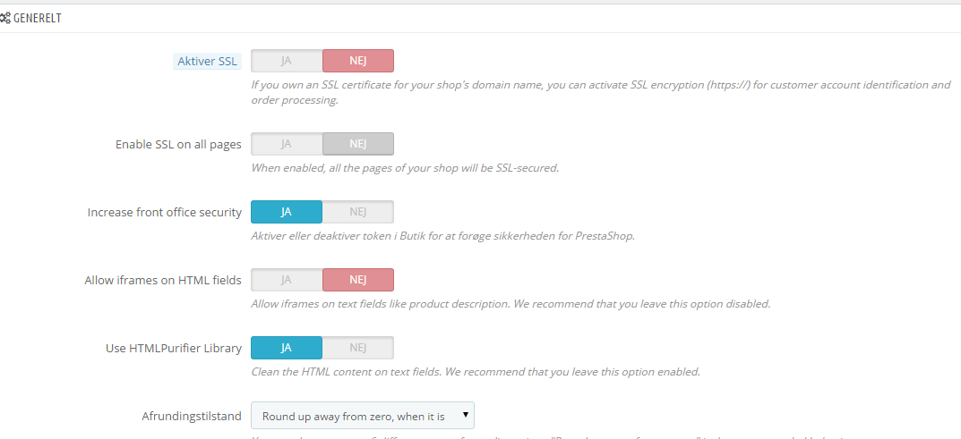Viewport: 961px width, 439px height.
Task: Open the Afrundingstilstand rounding mode dropdown
Action: coord(363,416)
